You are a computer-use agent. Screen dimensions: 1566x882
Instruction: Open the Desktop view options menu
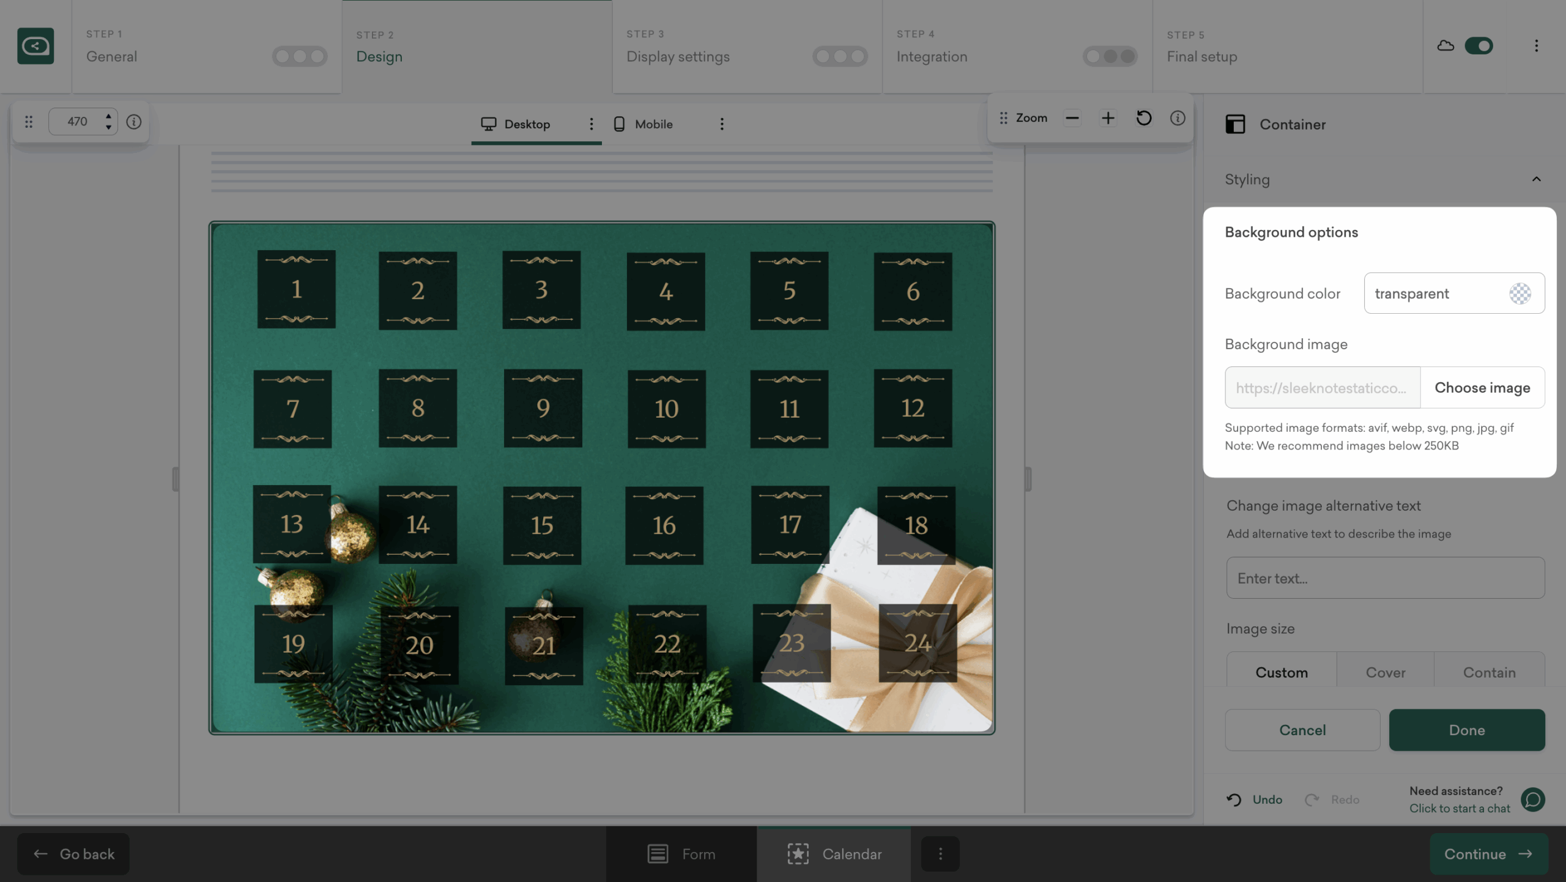pos(591,124)
